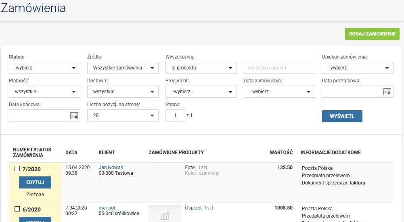Click the Dodaj zamówienie button
Viewport: 404px width, 222px height.
point(372,34)
